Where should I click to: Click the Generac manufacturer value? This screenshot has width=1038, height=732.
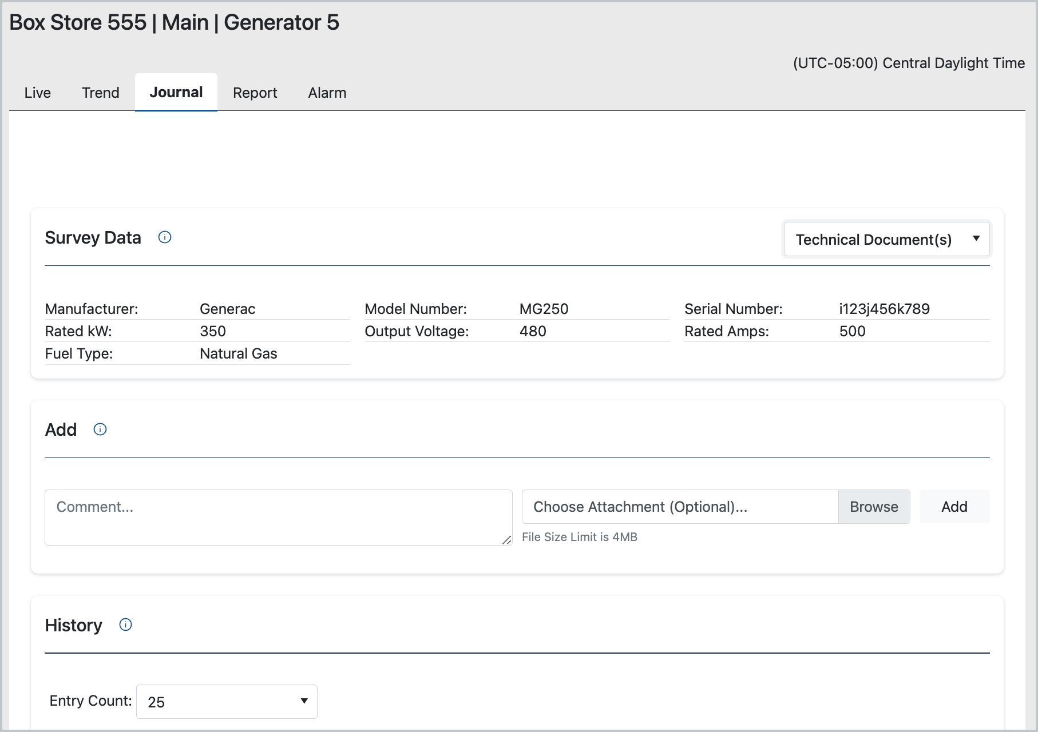[x=227, y=309]
